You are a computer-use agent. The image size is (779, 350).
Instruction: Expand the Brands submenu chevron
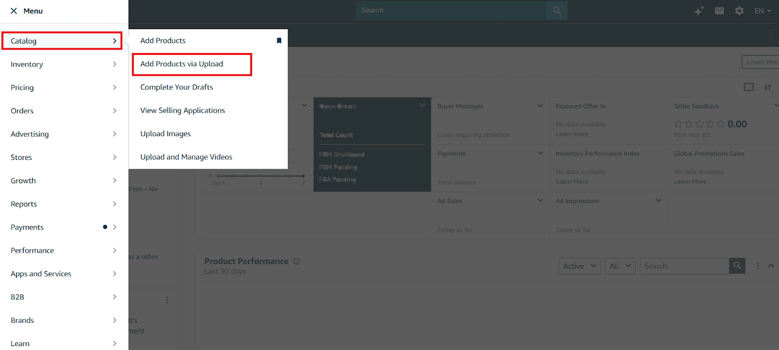[x=115, y=320]
